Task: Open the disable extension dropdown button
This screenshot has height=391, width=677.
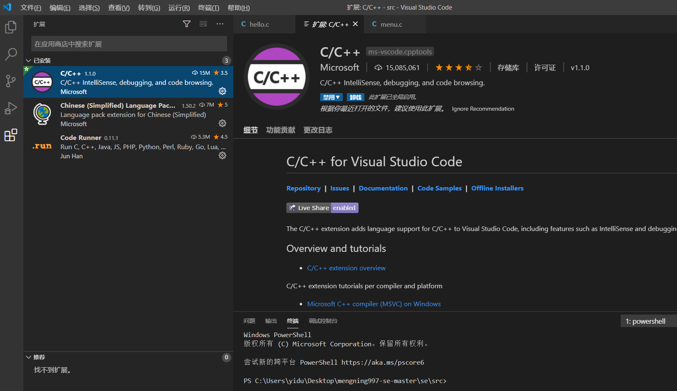Action: (x=331, y=97)
